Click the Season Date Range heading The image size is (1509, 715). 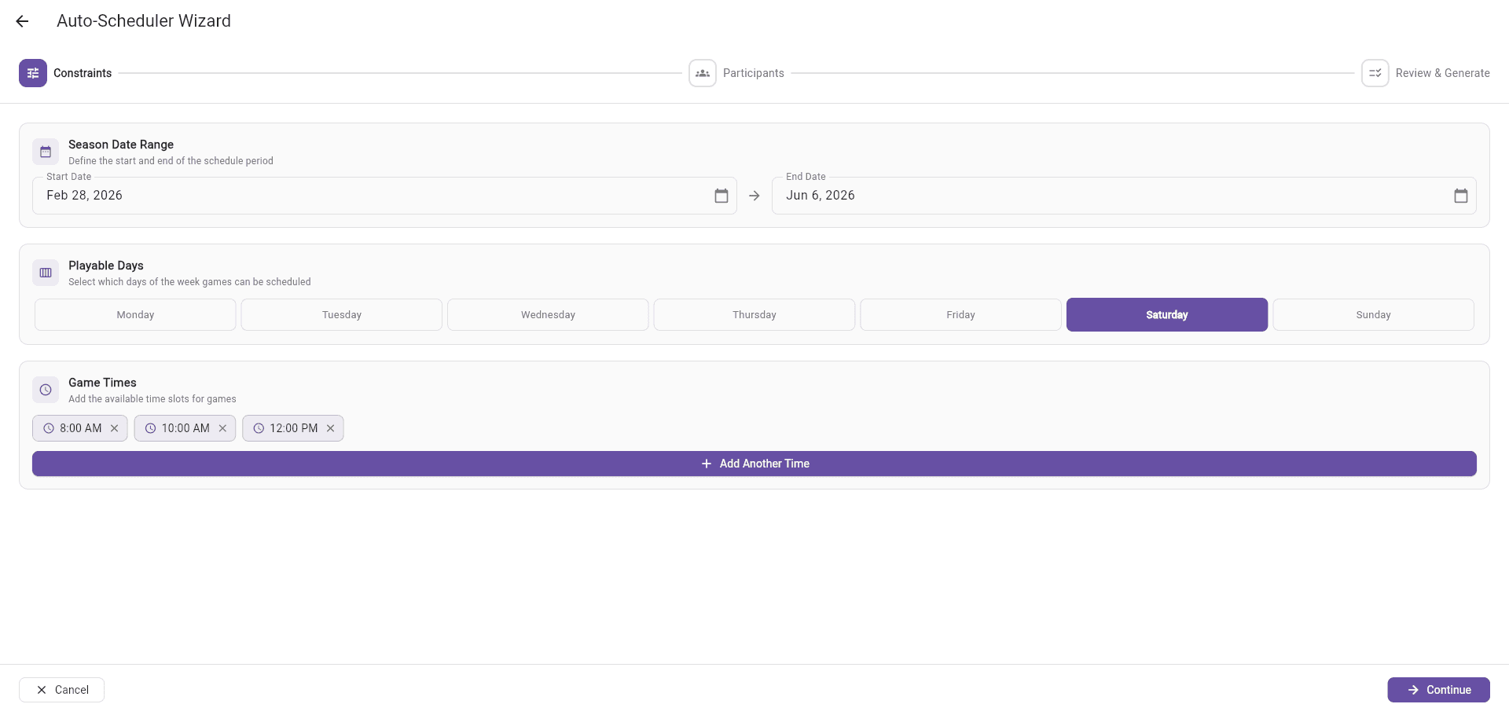tap(121, 145)
